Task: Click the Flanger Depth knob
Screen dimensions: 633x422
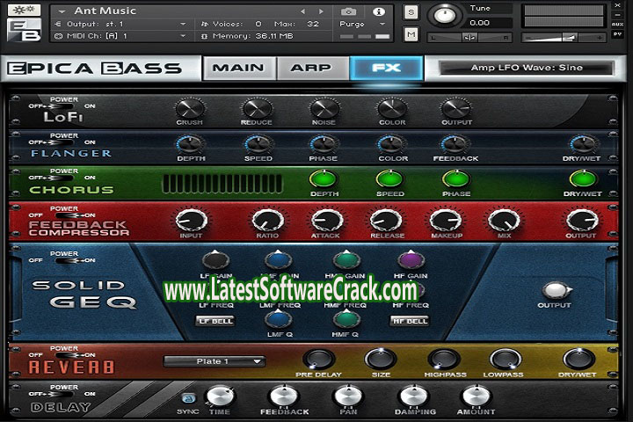Action: pyautogui.click(x=190, y=144)
